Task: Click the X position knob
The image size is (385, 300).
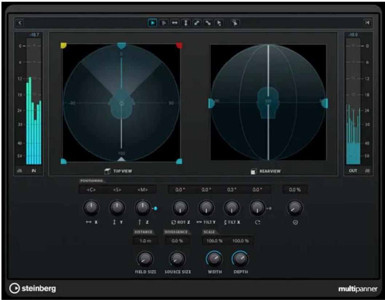Action: (91, 208)
